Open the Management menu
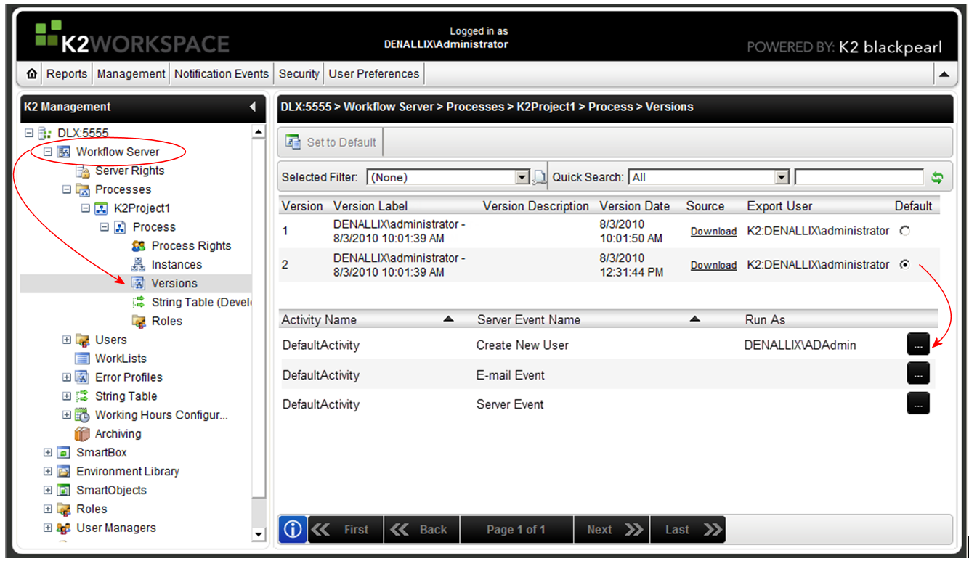Image resolution: width=969 pixels, height=561 pixels. click(131, 74)
